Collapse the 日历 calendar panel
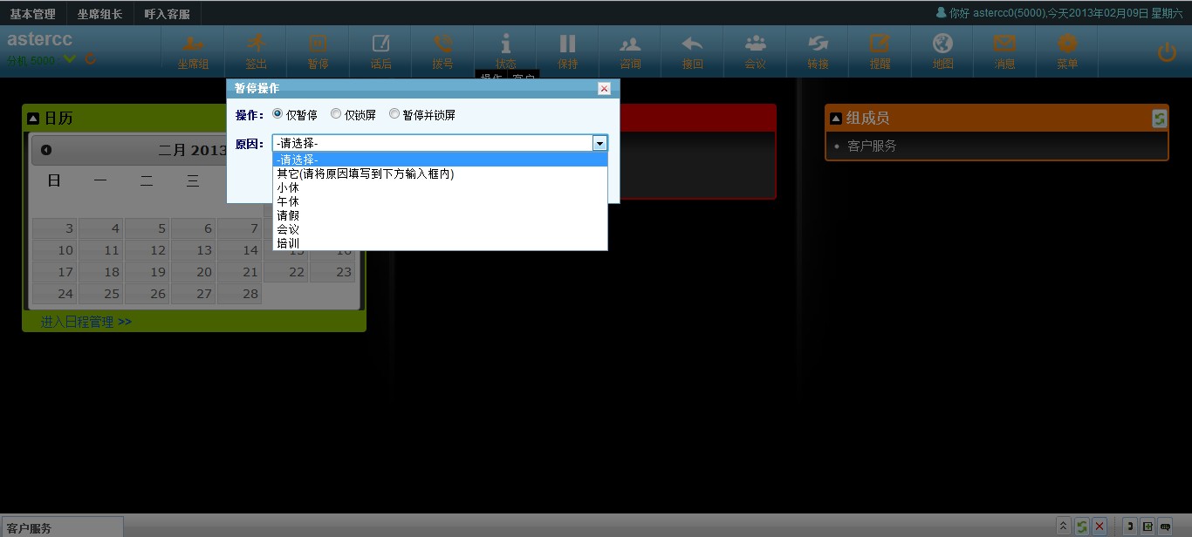Screen dimensions: 1192x537 point(33,119)
